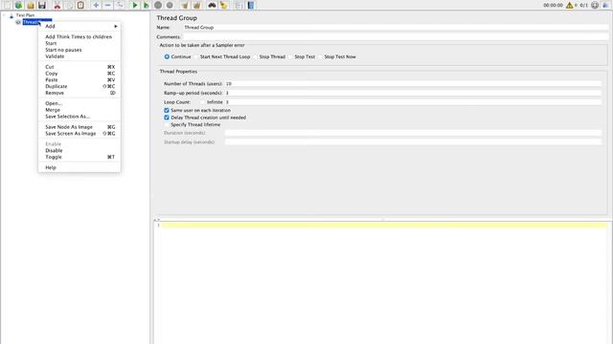Screen dimensions: 613x344
Task: Select the Stop Thread radio button
Action: 256,57
